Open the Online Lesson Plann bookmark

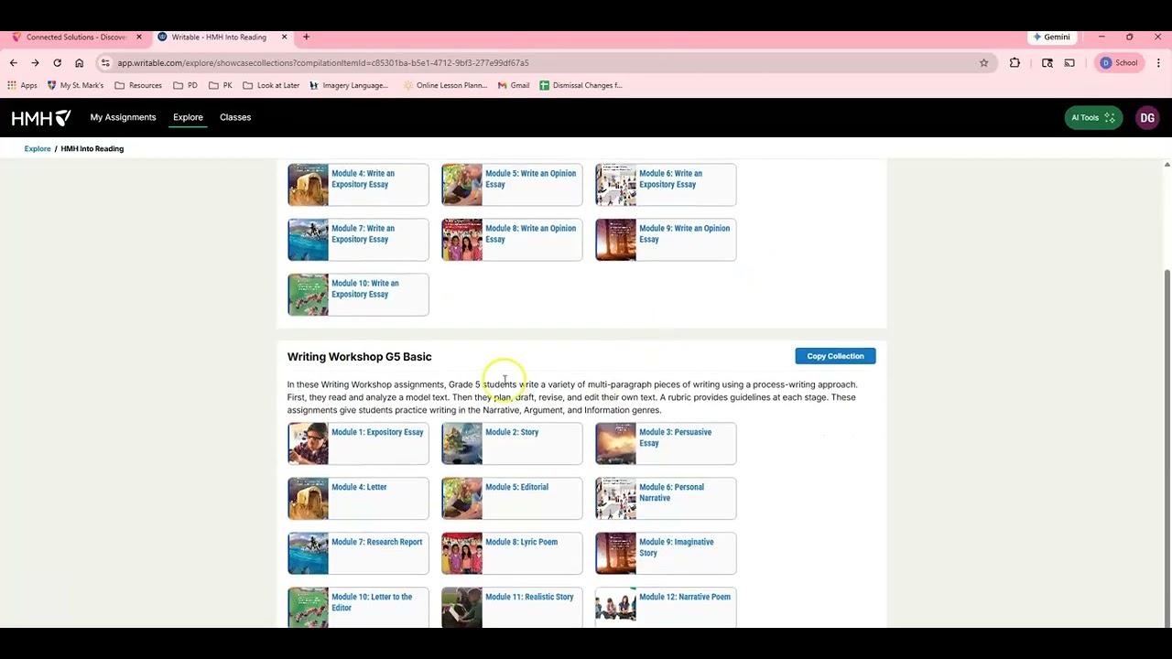click(x=445, y=85)
